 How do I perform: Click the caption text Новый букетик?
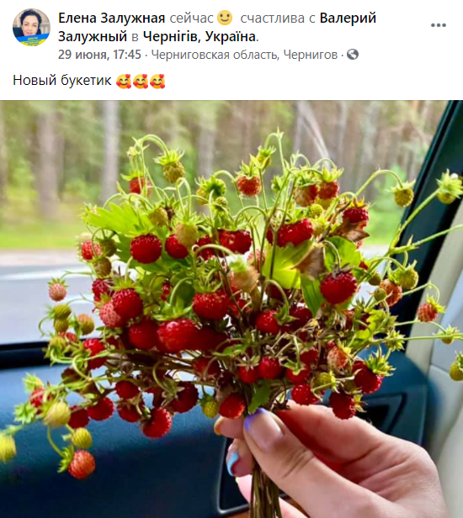[62, 80]
